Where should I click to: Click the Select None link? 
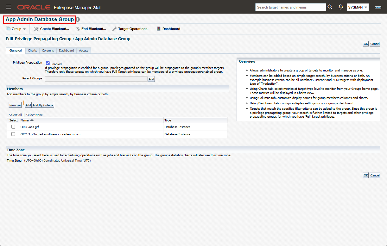point(34,115)
